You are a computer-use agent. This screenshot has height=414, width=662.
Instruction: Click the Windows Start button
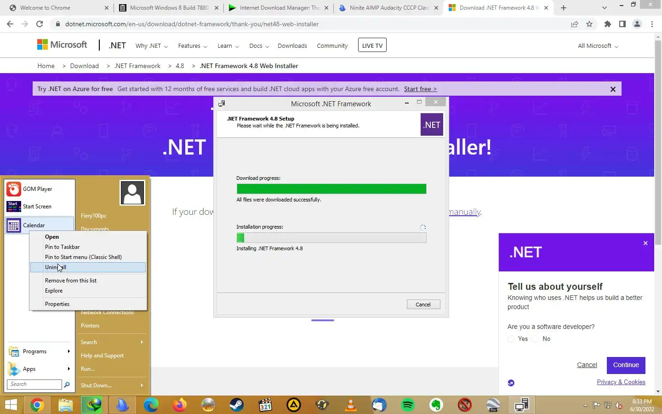(x=11, y=405)
